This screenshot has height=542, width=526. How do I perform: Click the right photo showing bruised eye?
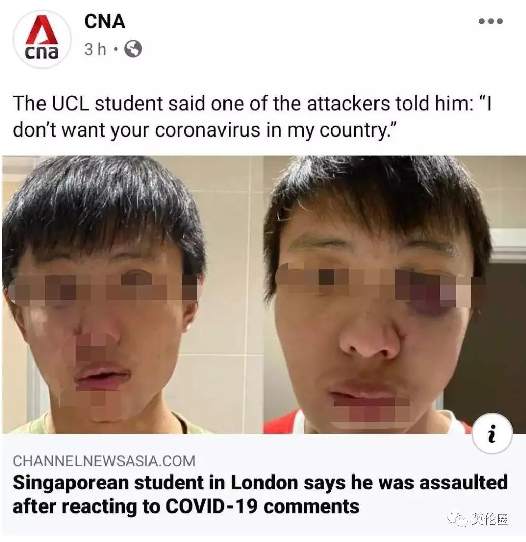[394, 294]
